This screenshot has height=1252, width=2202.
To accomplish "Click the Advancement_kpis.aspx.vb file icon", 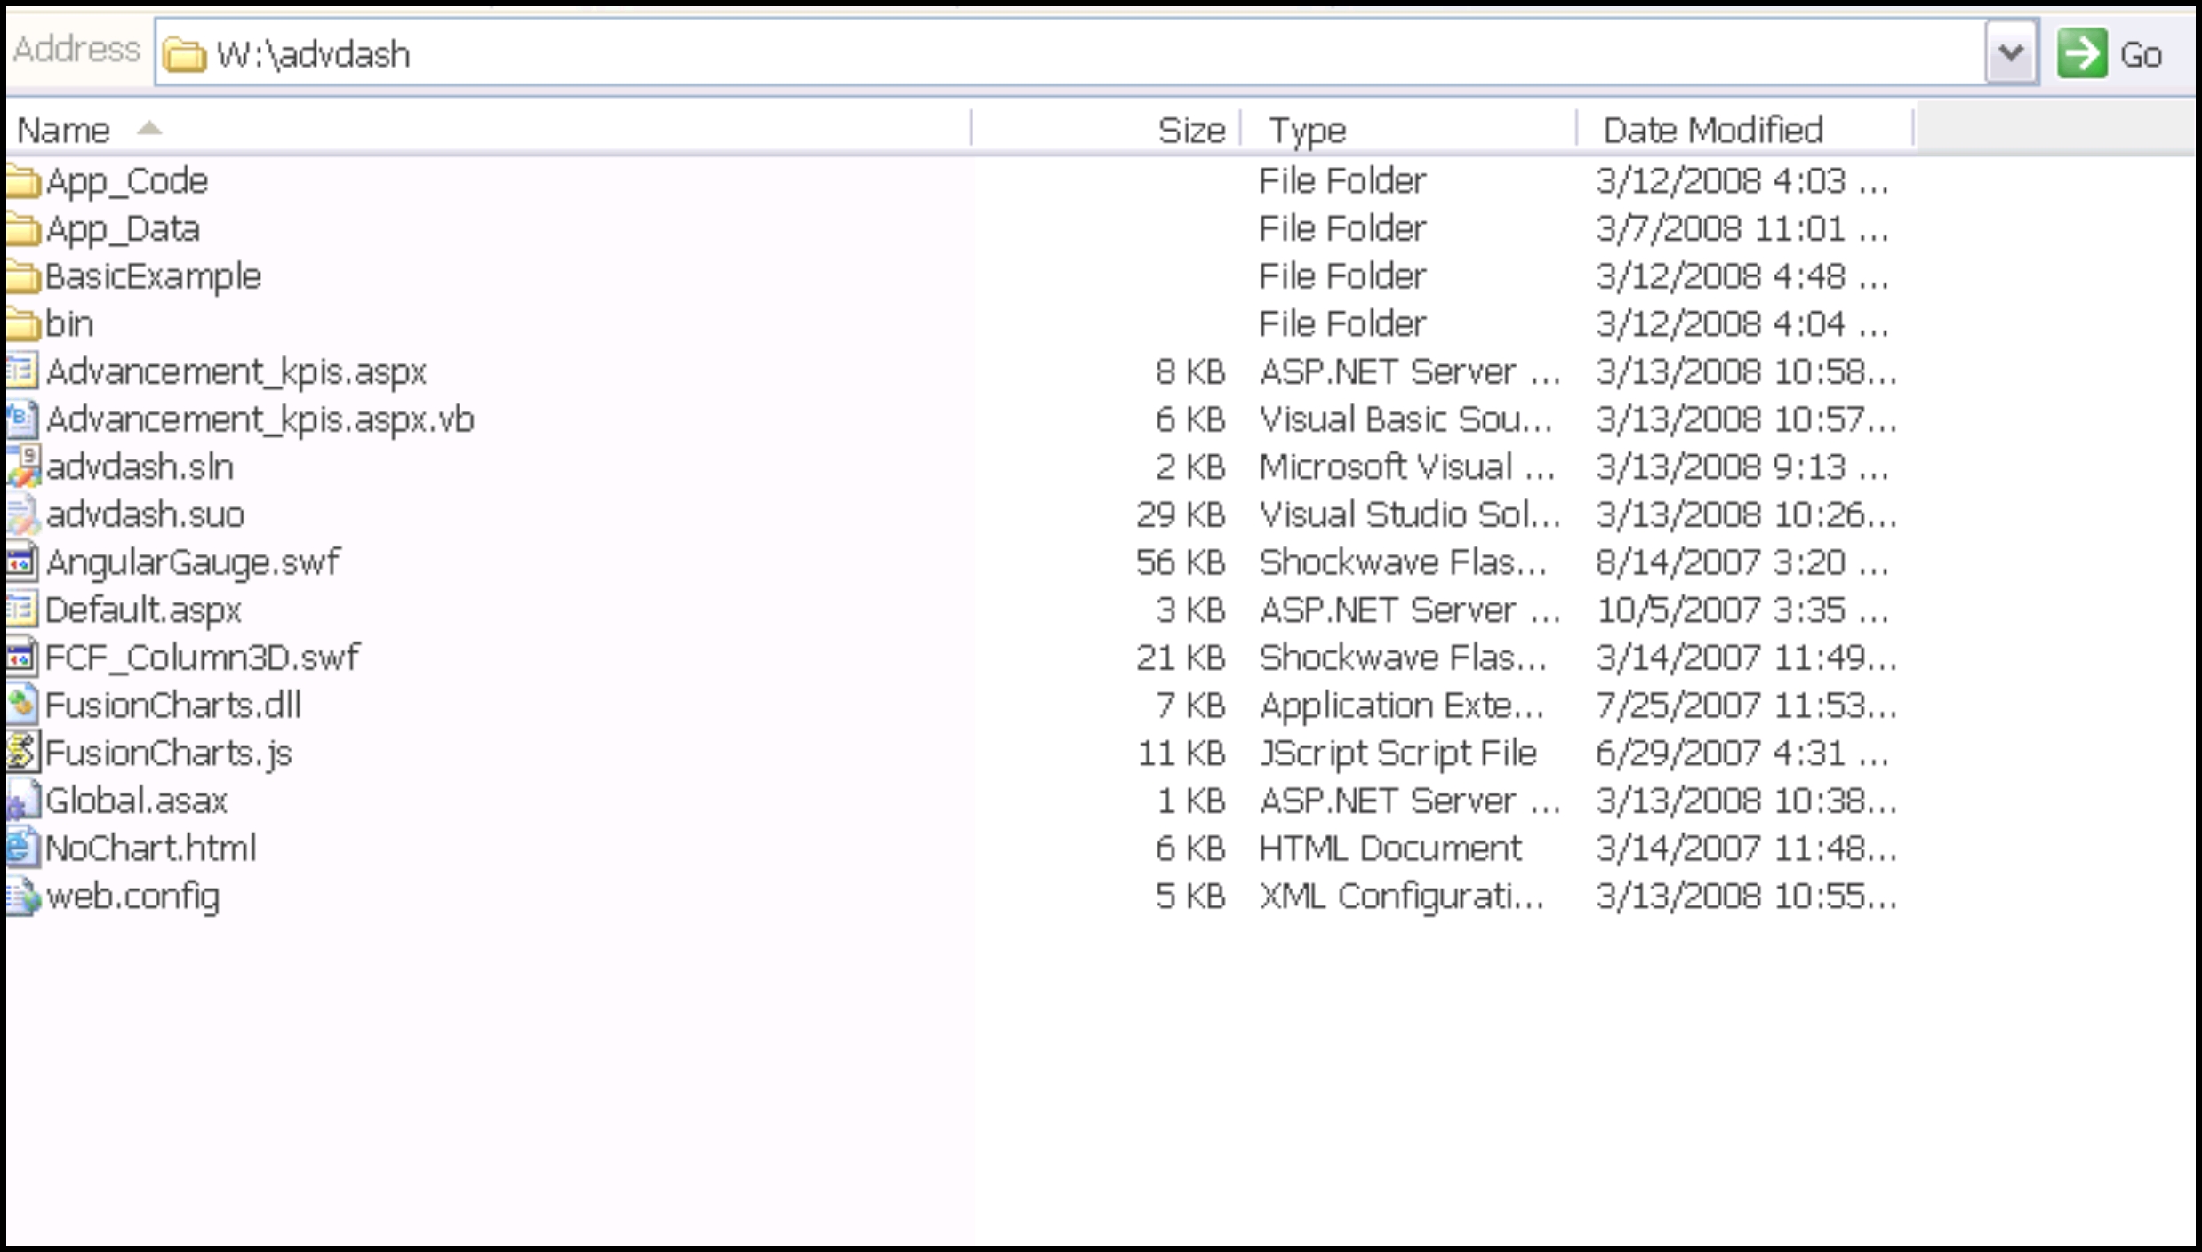I will pyautogui.click(x=23, y=419).
